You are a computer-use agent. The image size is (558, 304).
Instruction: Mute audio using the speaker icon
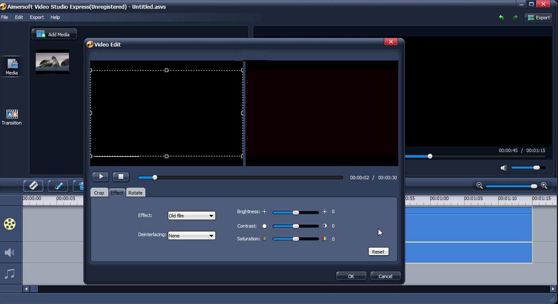504,168
